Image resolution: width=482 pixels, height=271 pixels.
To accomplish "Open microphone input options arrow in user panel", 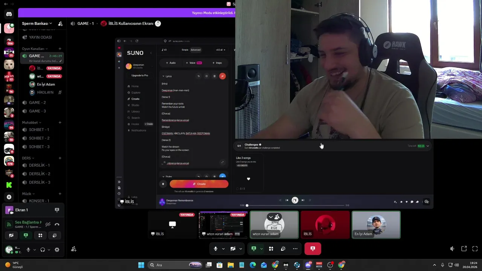I will point(34,250).
